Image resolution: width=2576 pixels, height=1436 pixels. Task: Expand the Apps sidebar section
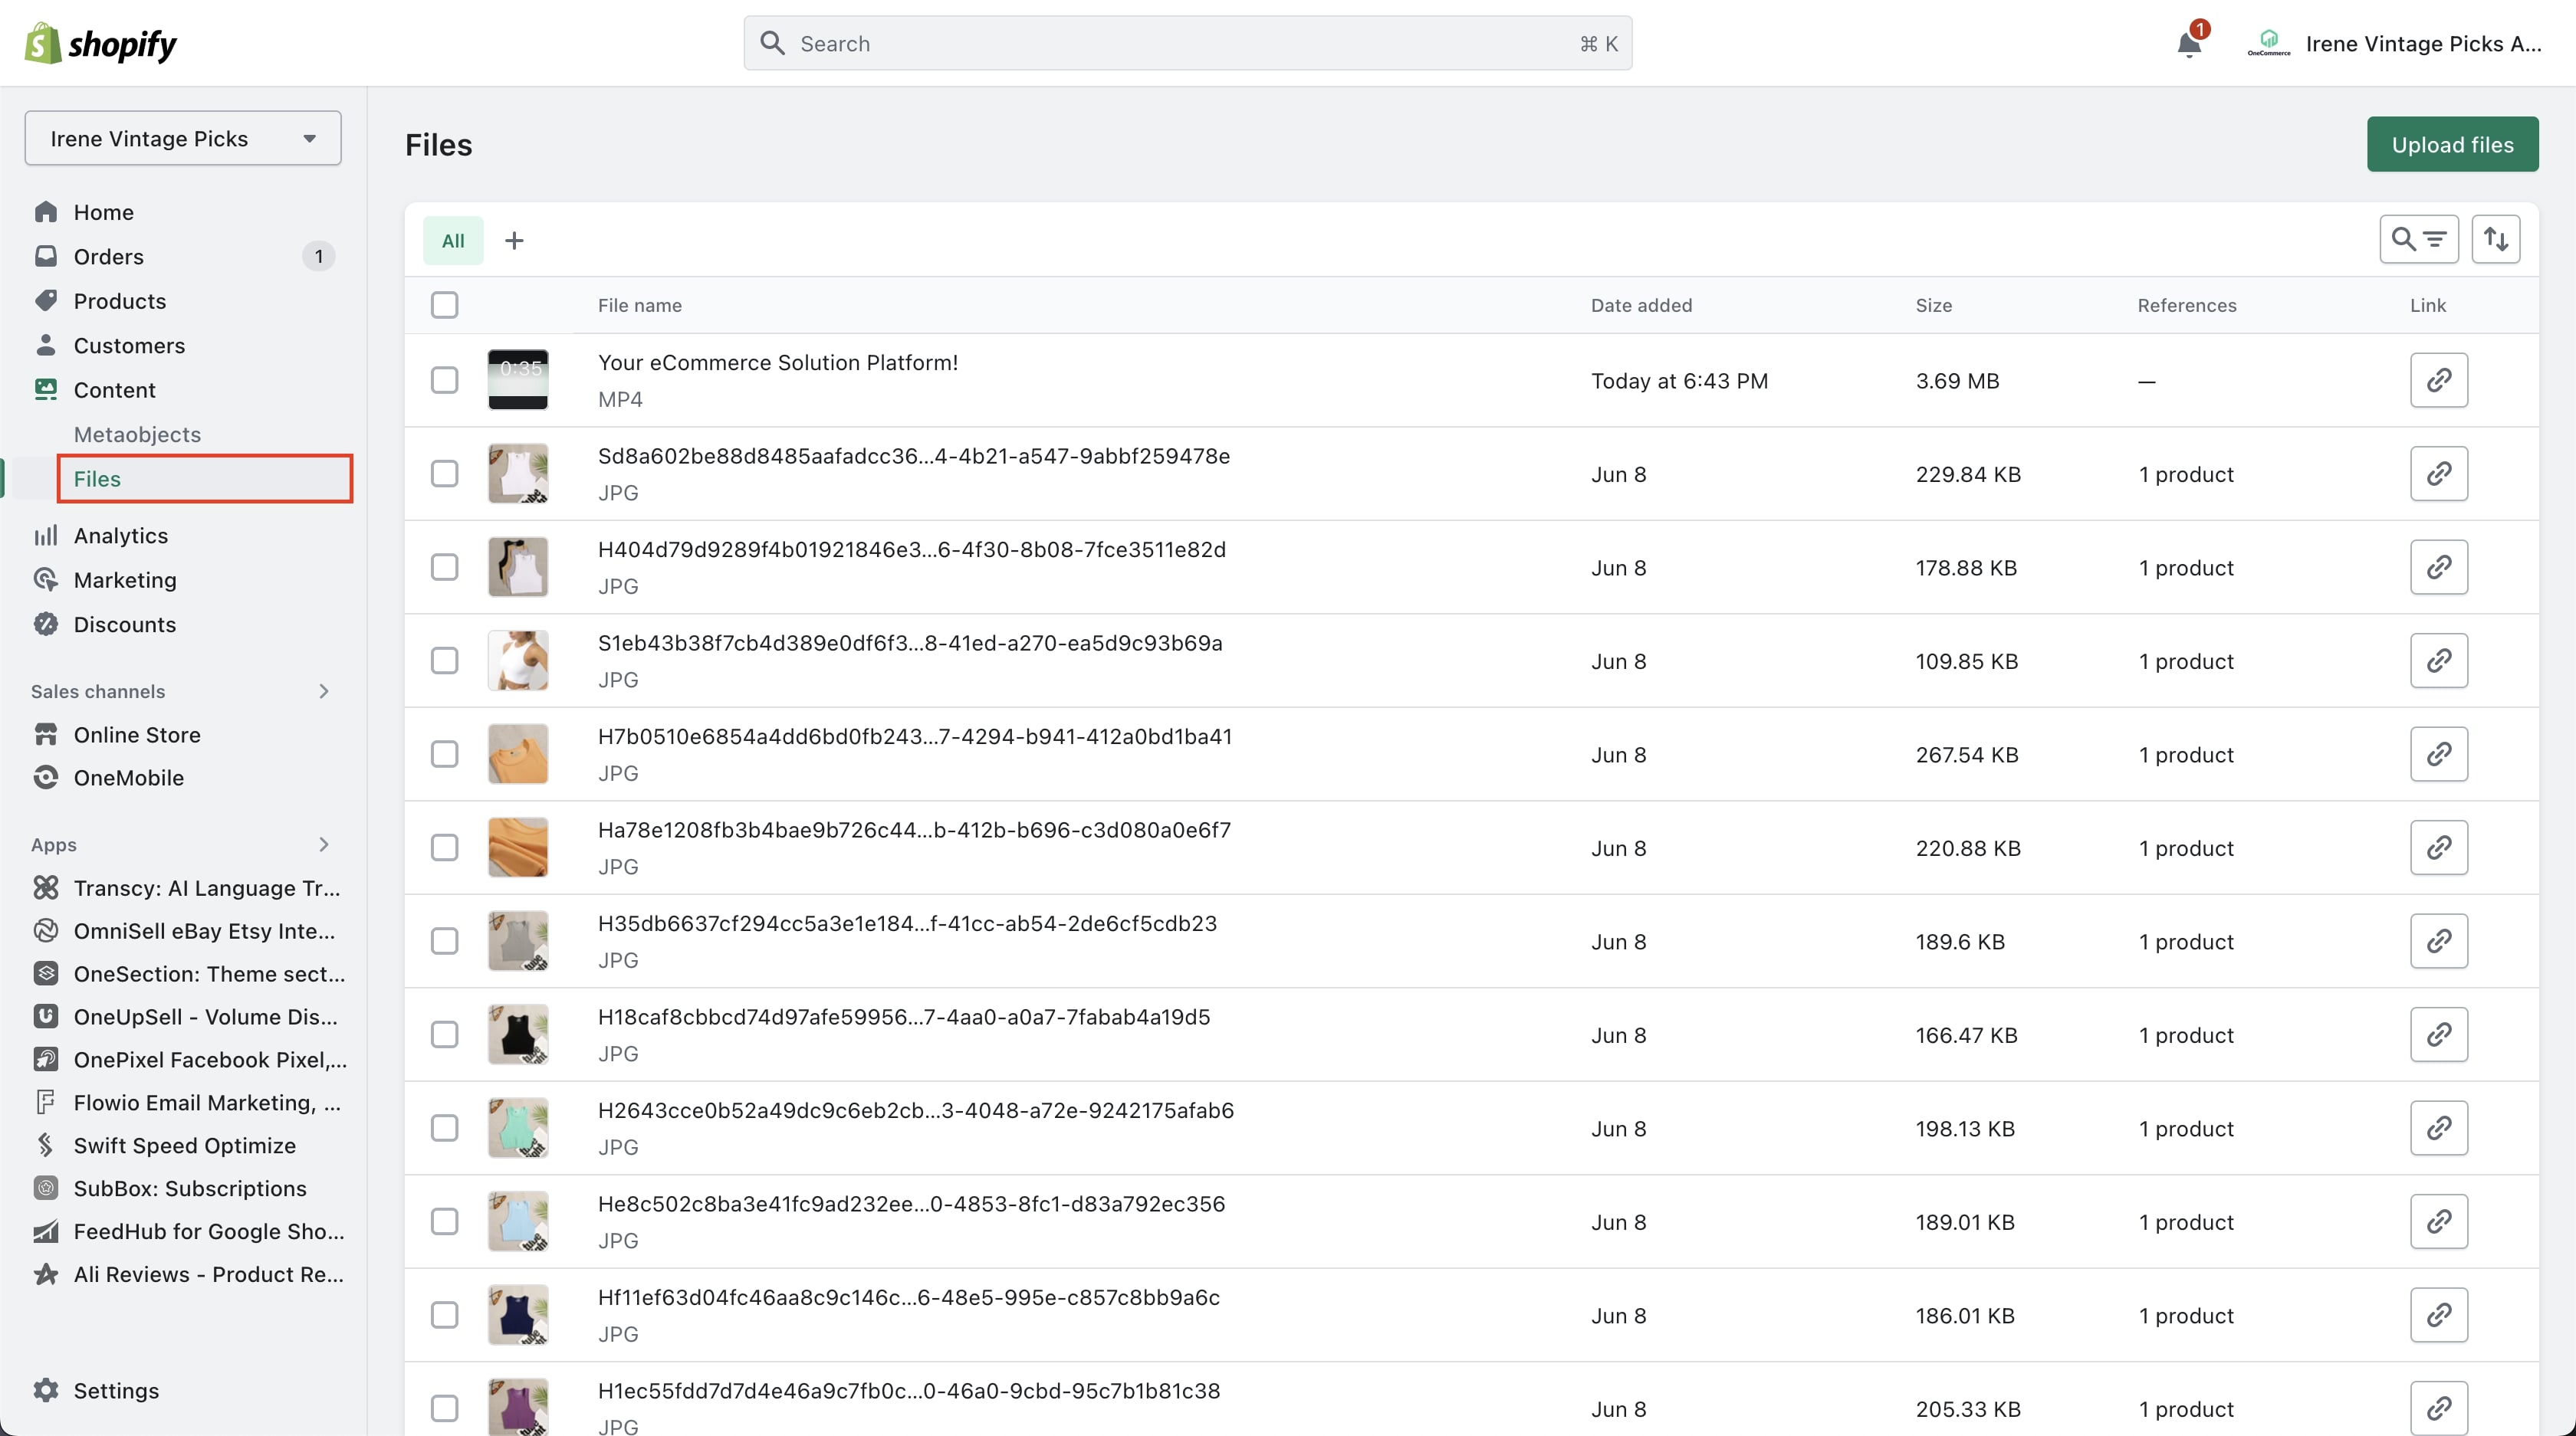coord(324,844)
